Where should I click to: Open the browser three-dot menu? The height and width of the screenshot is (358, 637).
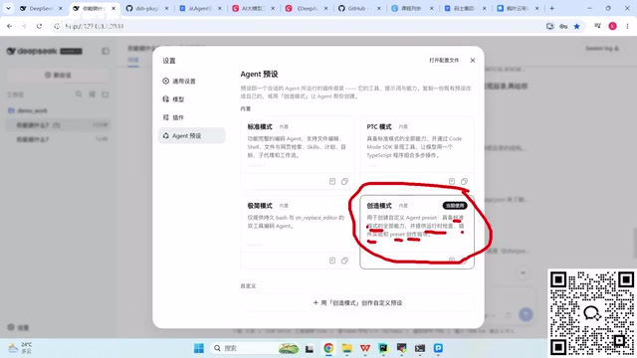pyautogui.click(x=628, y=26)
